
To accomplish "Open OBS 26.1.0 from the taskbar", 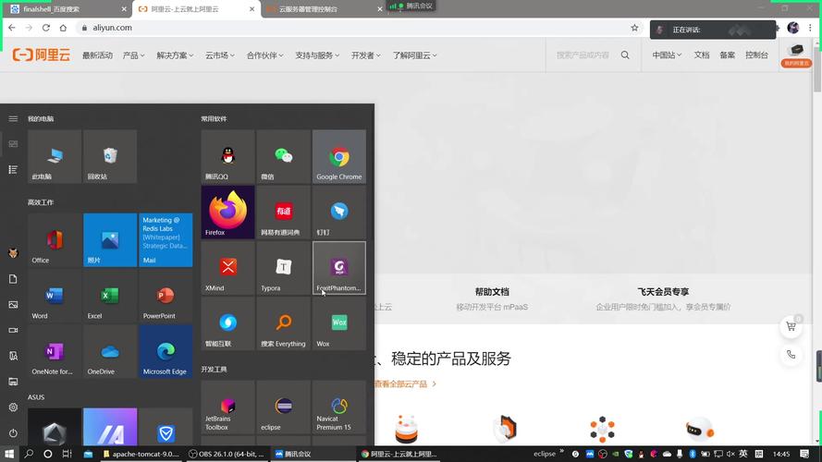I will pyautogui.click(x=227, y=454).
